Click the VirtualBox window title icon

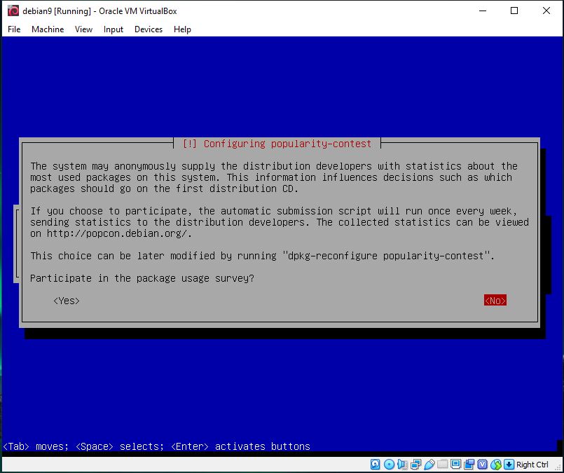[x=13, y=11]
